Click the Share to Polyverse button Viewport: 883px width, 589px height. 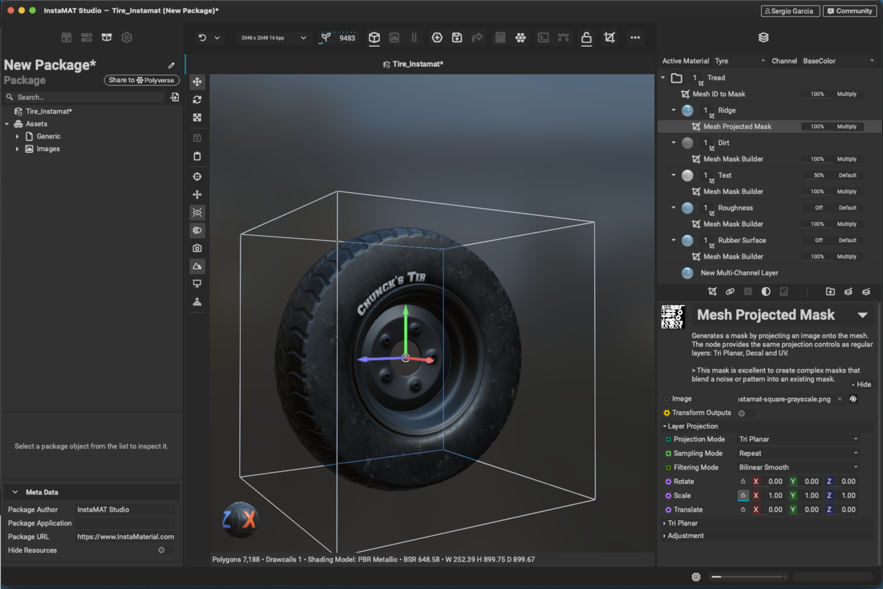tap(141, 80)
